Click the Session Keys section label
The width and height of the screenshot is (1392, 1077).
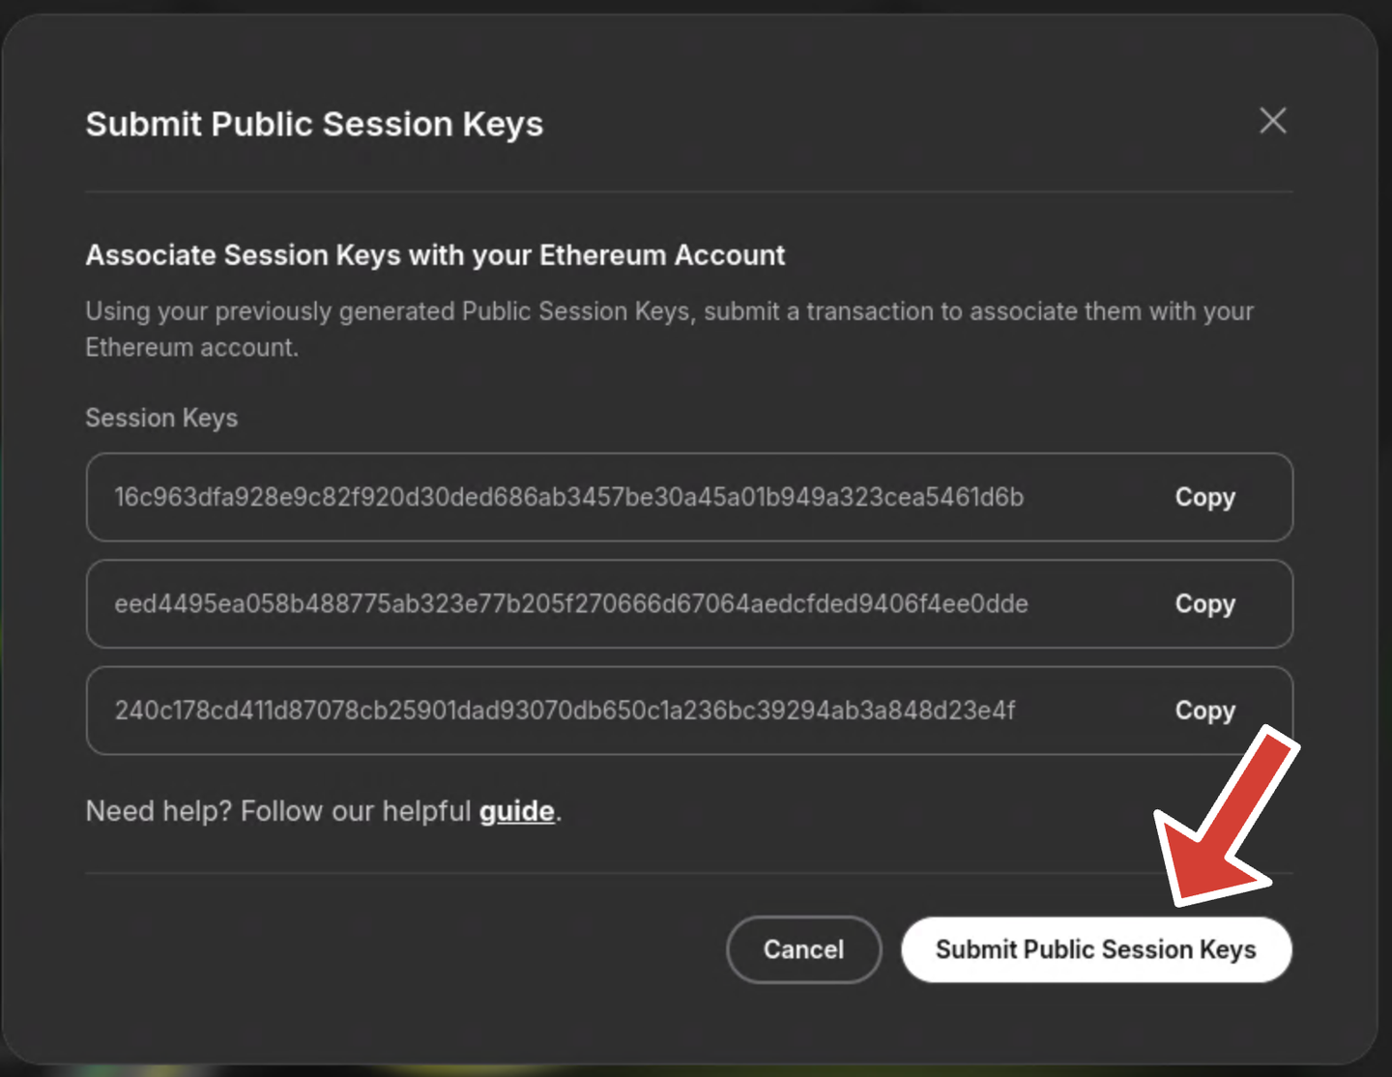tap(161, 418)
